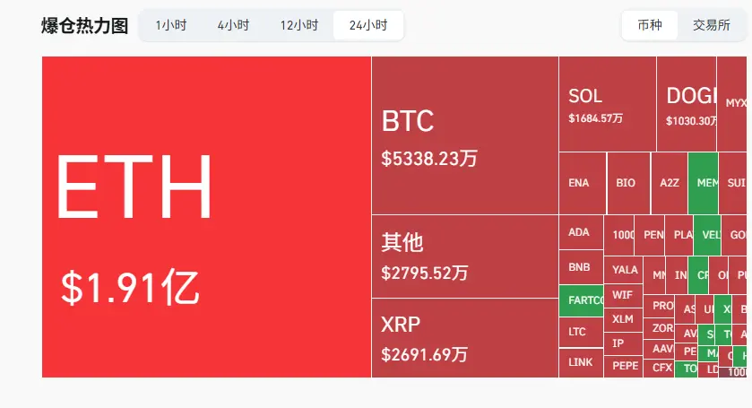Switch to the 4小时 tab
The width and height of the screenshot is (752, 408).
pos(234,25)
